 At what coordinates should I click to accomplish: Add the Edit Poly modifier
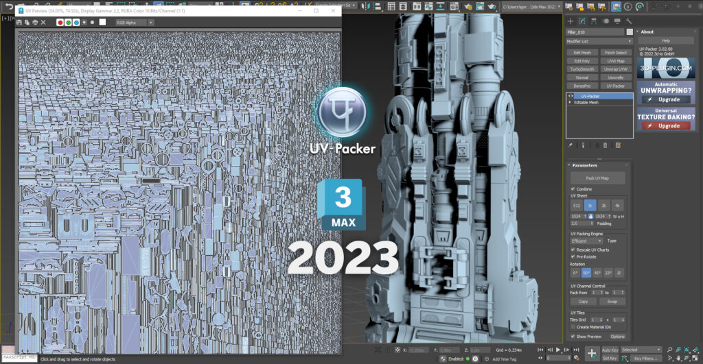pos(582,61)
